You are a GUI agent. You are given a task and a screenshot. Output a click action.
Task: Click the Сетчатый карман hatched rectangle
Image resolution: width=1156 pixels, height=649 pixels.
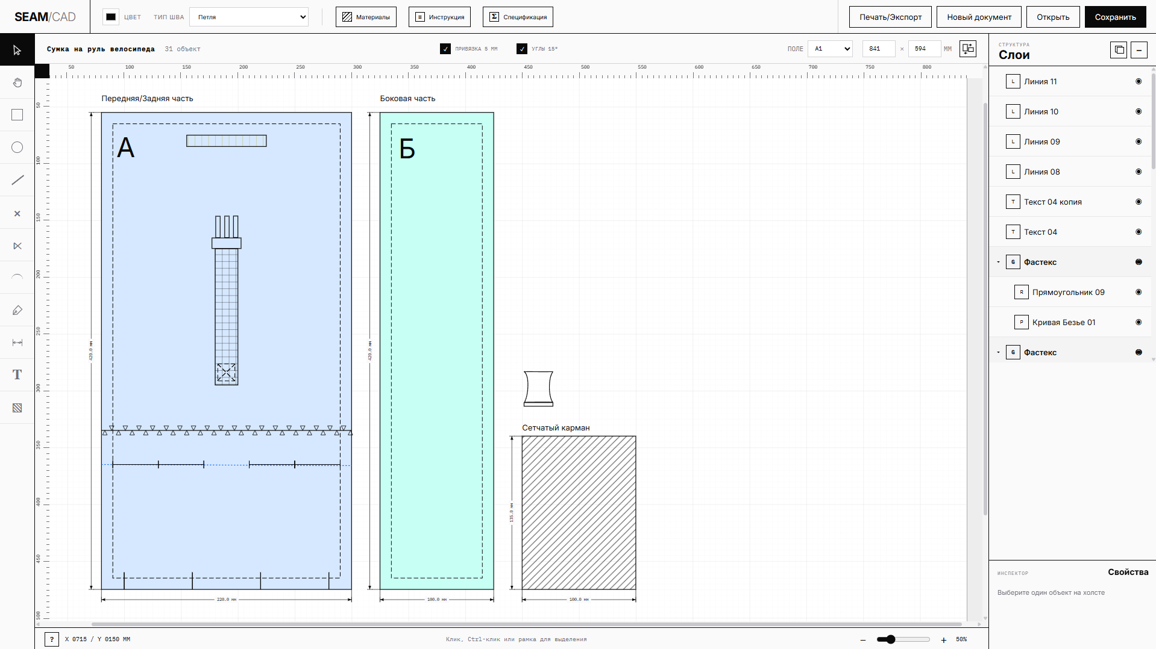tap(579, 512)
